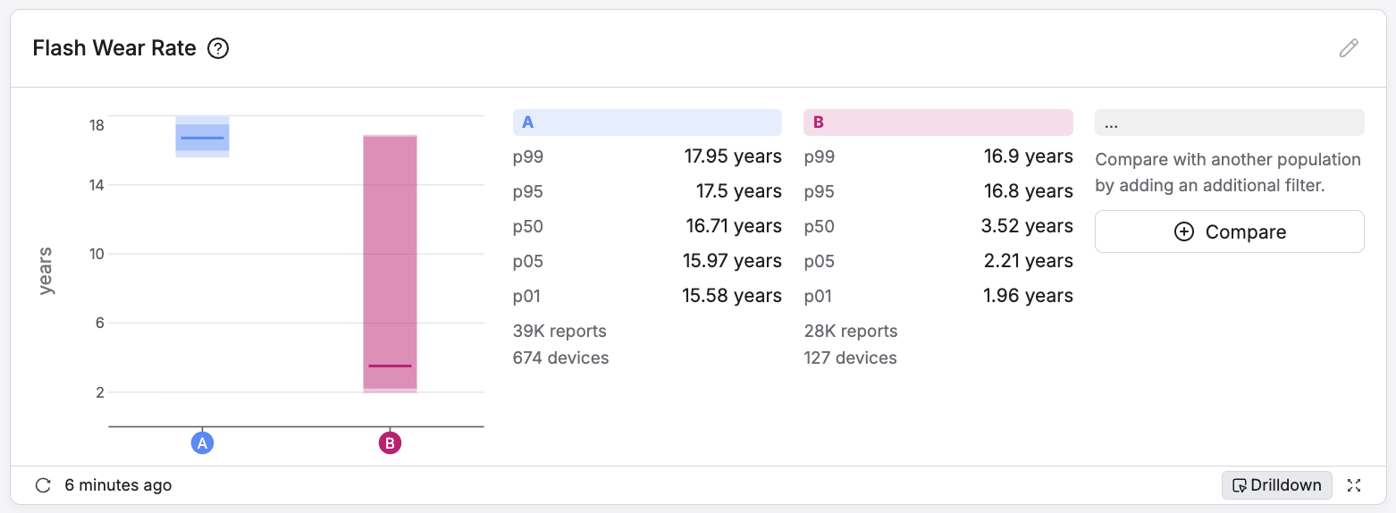Open the Drilldown view
The image size is (1396, 513).
[x=1276, y=485]
